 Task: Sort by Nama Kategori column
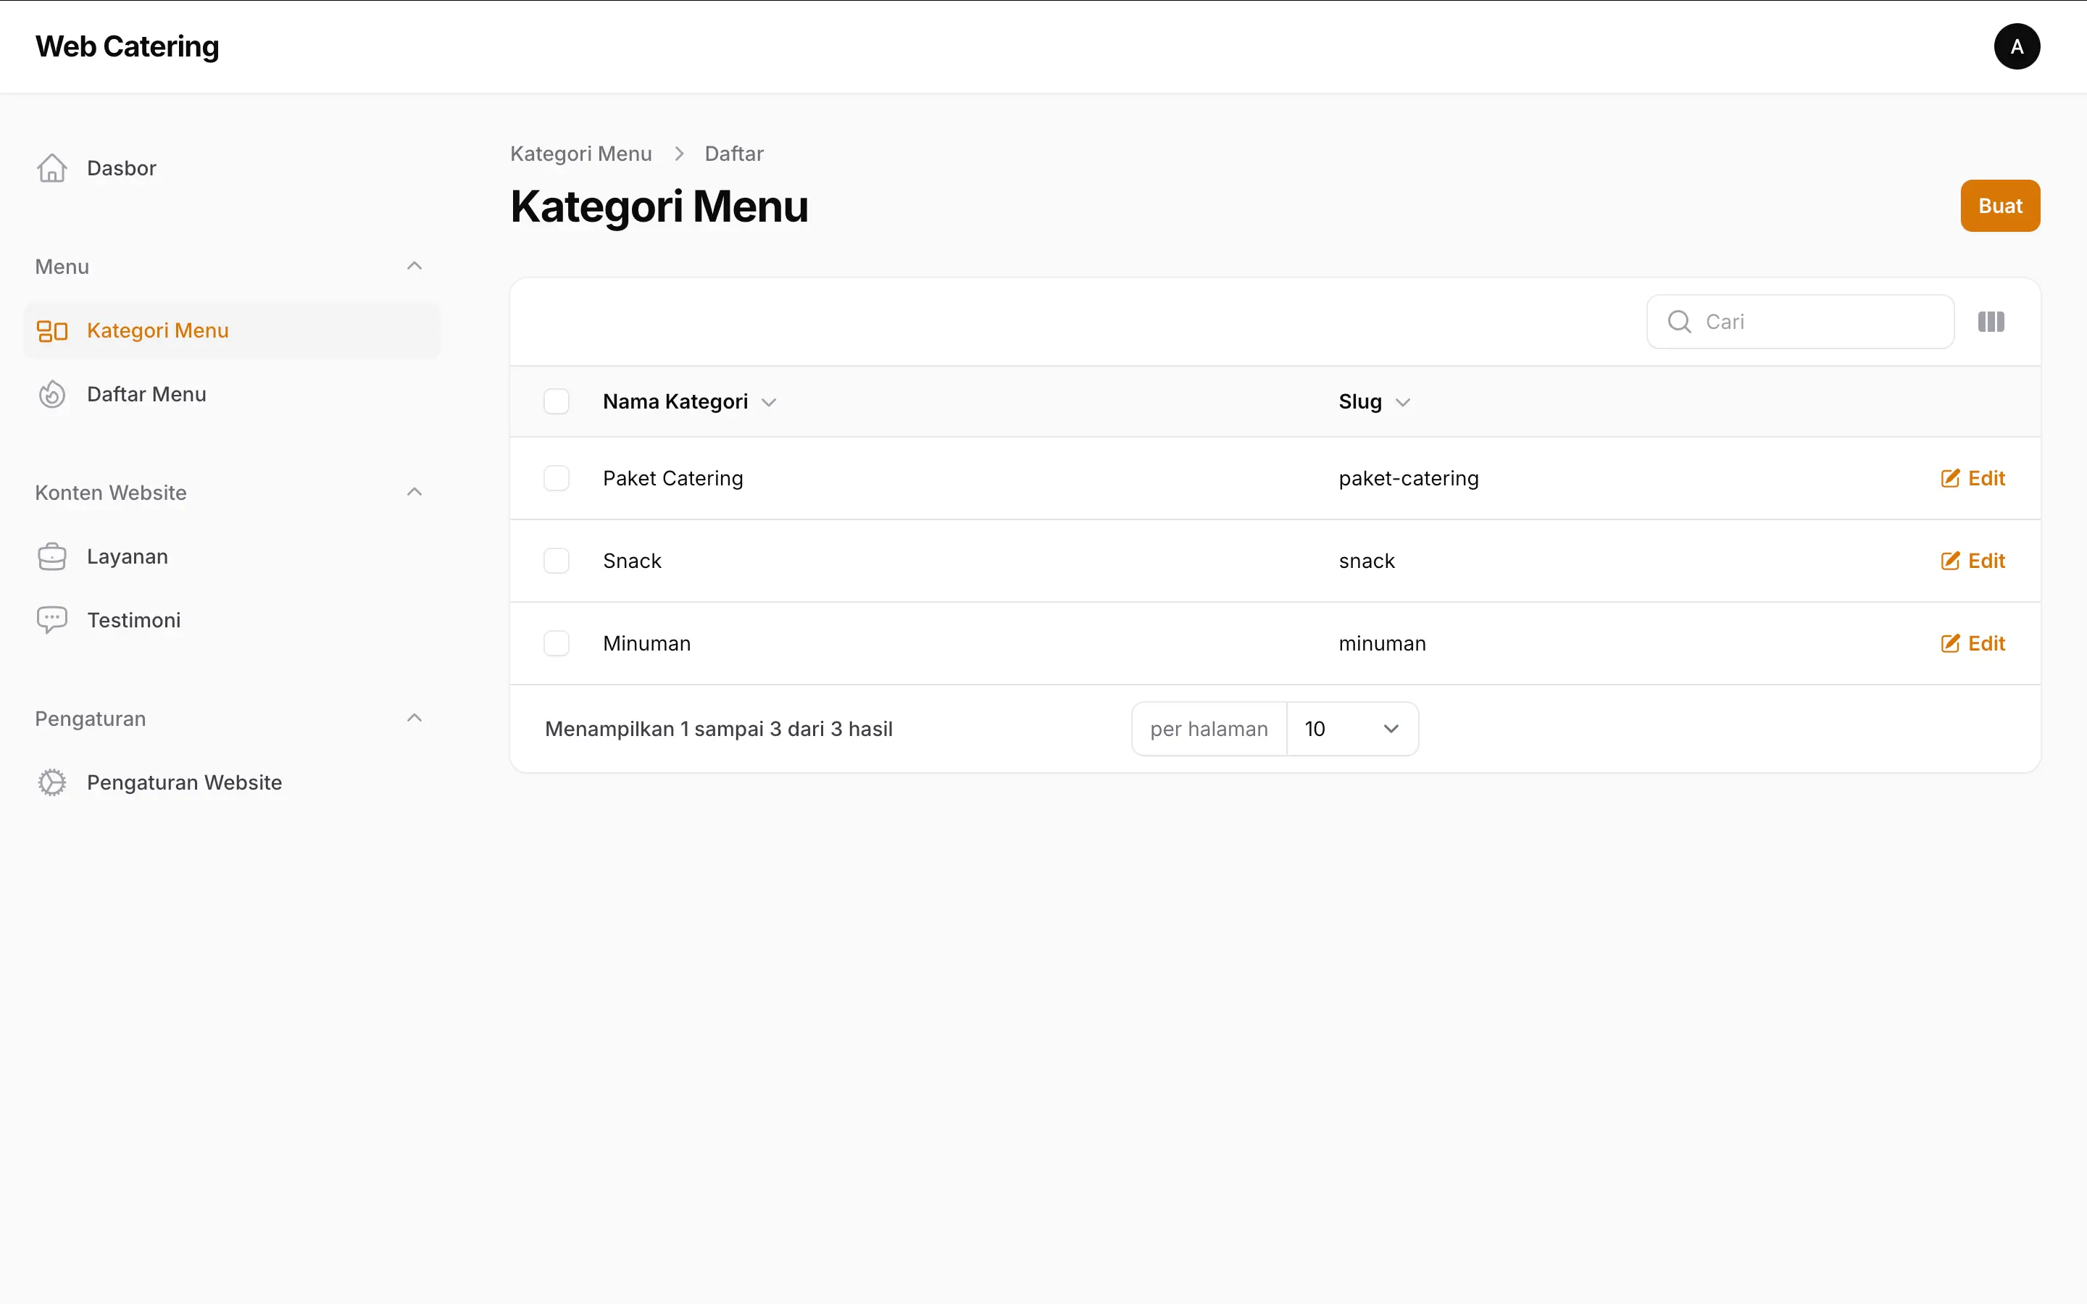pyautogui.click(x=690, y=402)
